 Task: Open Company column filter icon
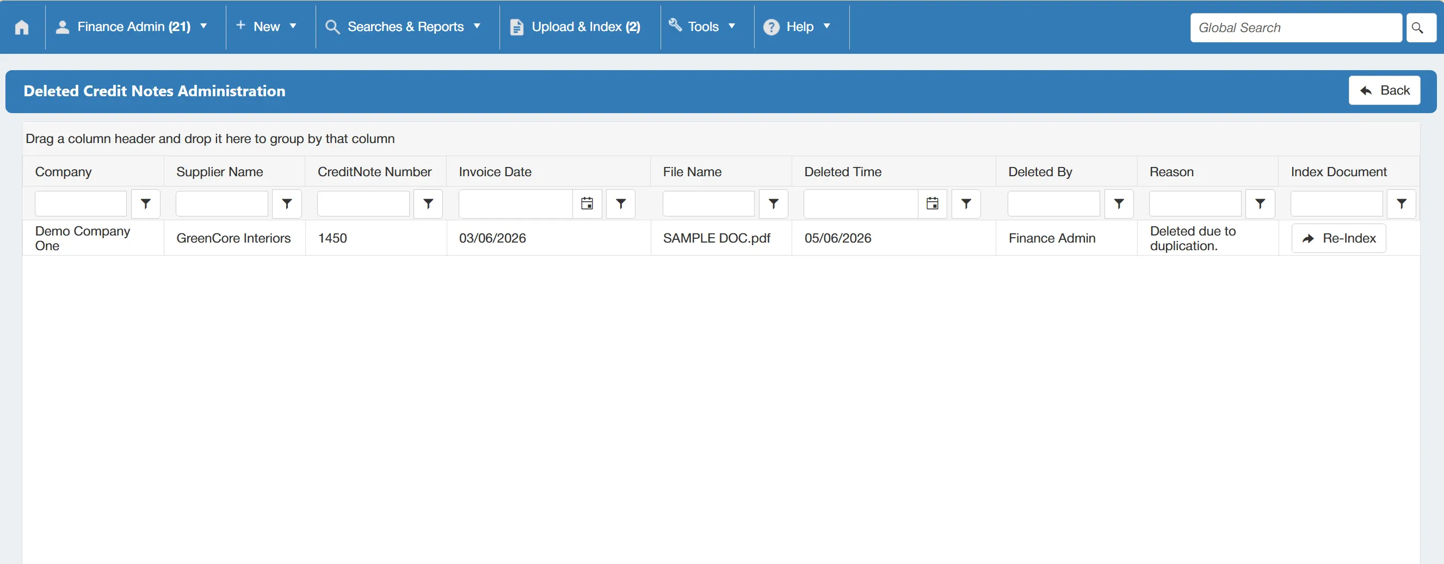146,204
